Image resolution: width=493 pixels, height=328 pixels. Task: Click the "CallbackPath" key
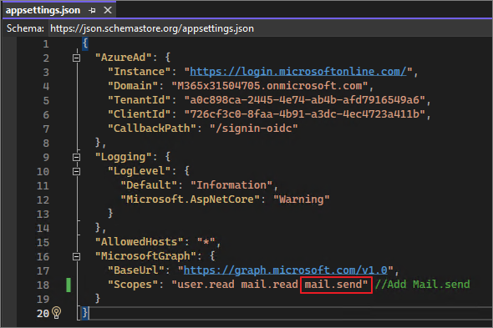click(x=152, y=129)
